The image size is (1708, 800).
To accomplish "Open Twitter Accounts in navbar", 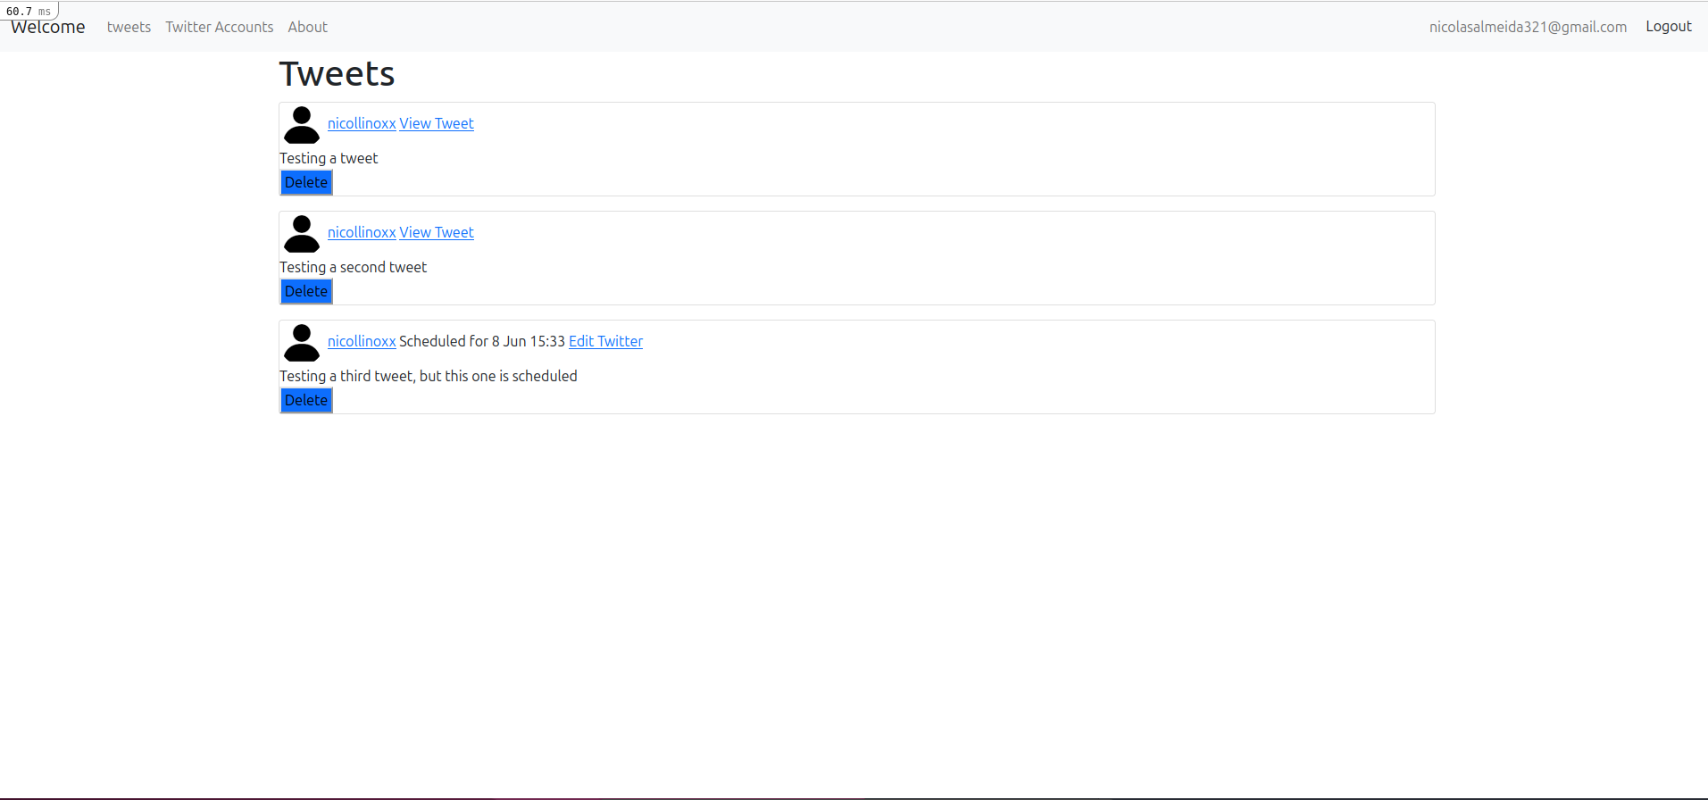I will (220, 27).
